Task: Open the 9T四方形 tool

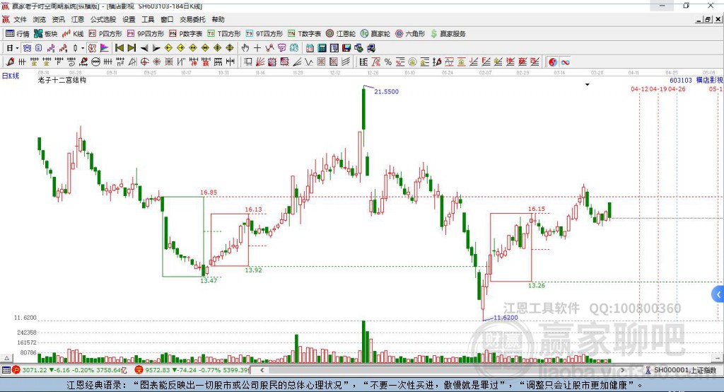Action: tap(264, 34)
